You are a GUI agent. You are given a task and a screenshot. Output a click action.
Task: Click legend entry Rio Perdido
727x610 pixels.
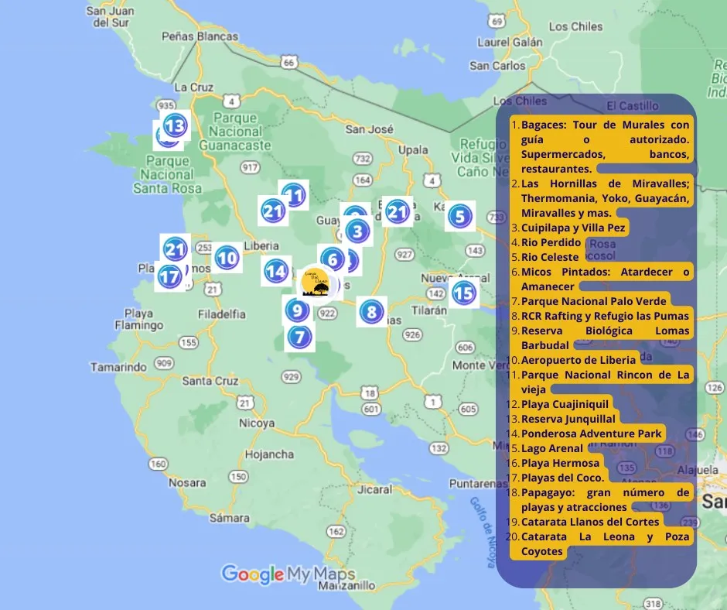547,242
